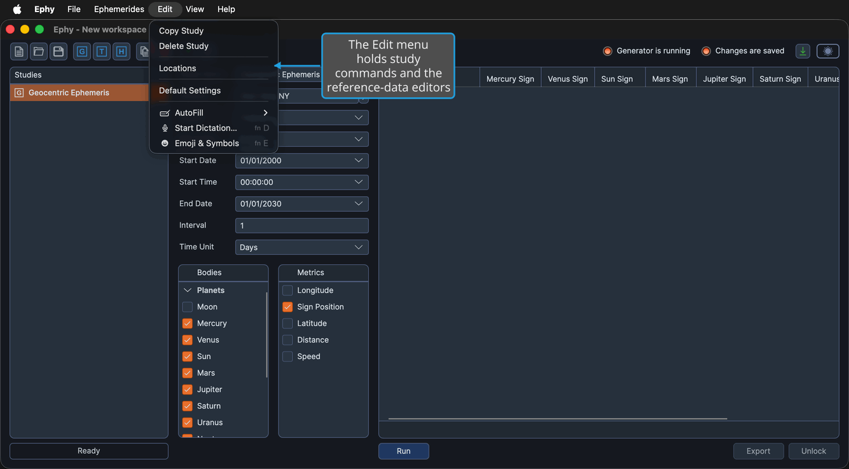Uncheck the Sign Position metric

pyautogui.click(x=287, y=307)
